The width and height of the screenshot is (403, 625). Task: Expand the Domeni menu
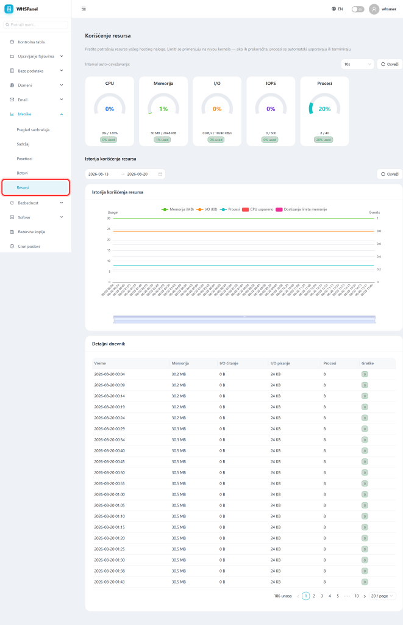[36, 85]
